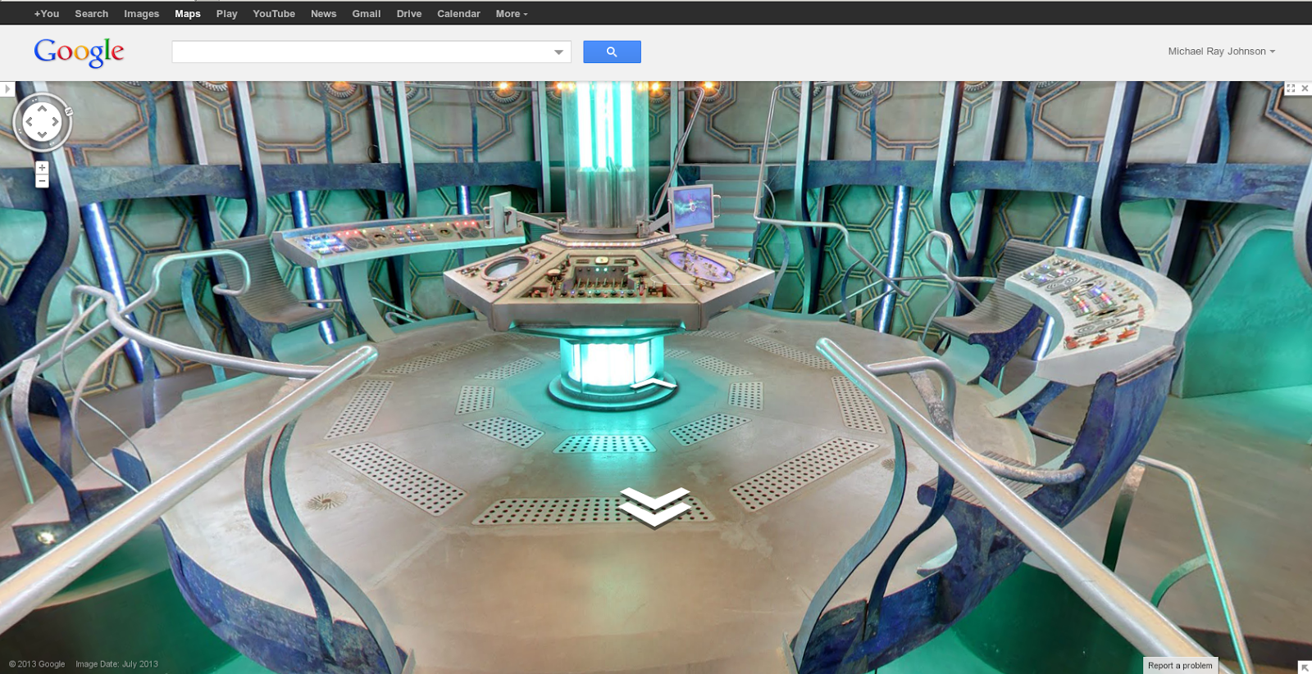Toggle the overview map corner arrow
Screen dimensions: 1312x674
point(1305,667)
